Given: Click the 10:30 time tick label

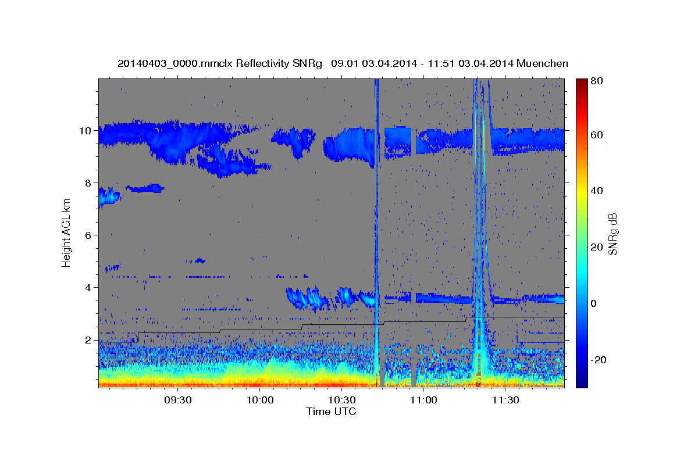Looking at the screenshot, I should pyautogui.click(x=342, y=400).
